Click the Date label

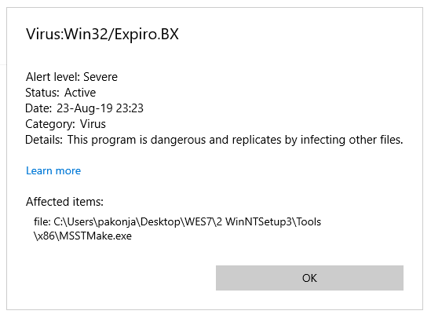coord(38,108)
